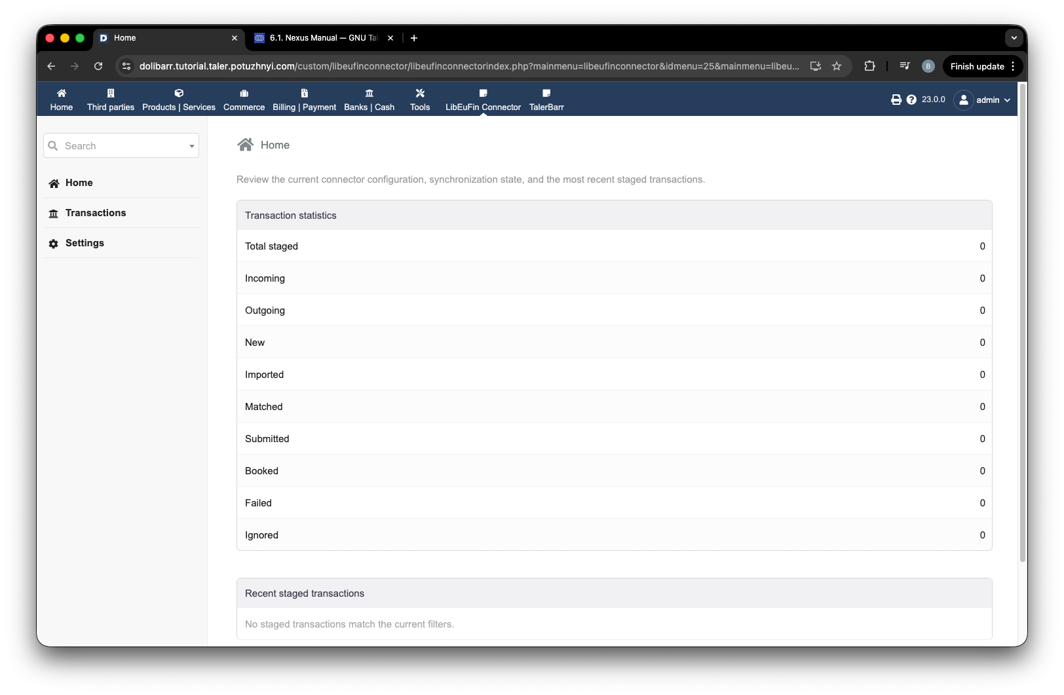This screenshot has height=695, width=1064.
Task: Switch to the Nexus Manual browser tab
Action: pos(323,38)
